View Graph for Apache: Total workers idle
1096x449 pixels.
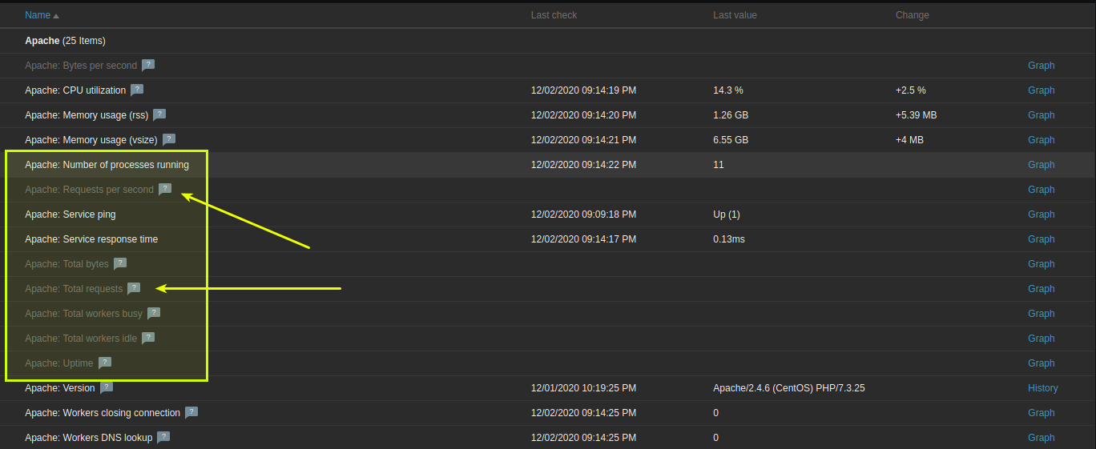[1041, 339]
